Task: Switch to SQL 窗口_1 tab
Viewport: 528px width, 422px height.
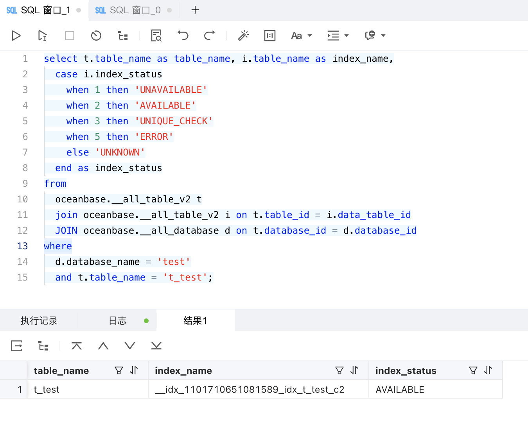Action: coord(44,10)
